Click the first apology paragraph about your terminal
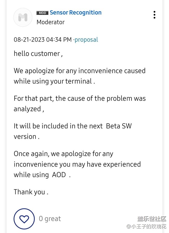Screen dimensions: 169x233 tap(79, 76)
